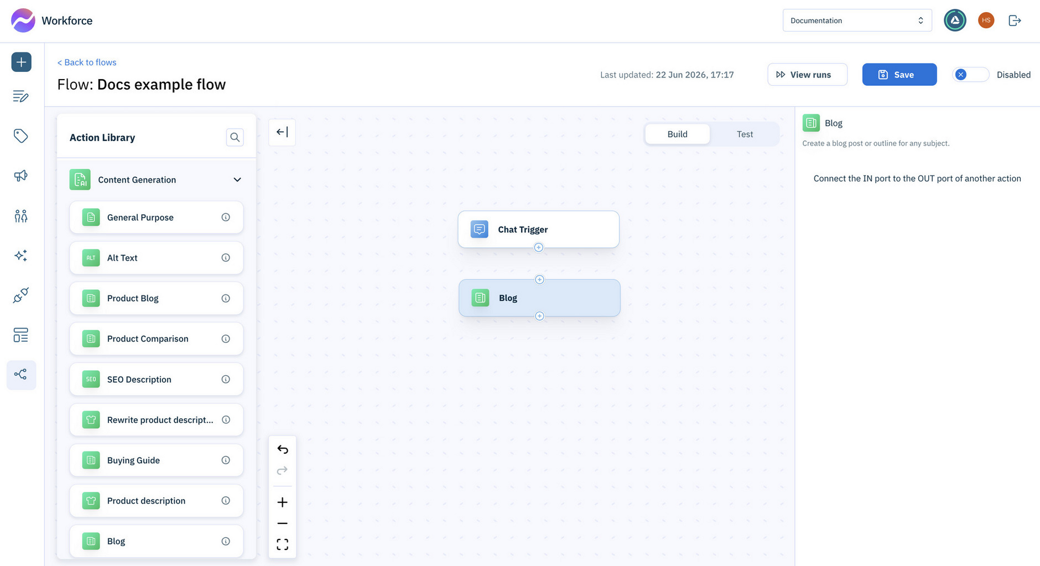Show info for Buying Guide action
This screenshot has height=566, width=1040.
tap(226, 460)
